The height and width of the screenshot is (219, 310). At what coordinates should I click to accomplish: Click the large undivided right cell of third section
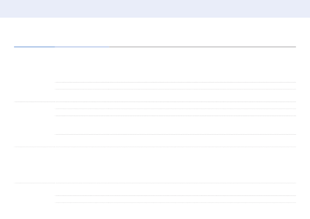click(176, 165)
